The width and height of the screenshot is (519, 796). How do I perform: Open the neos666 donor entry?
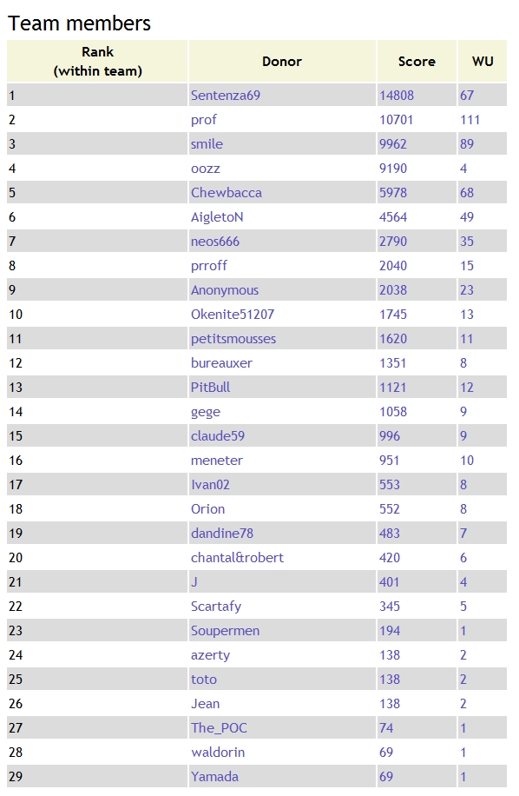(215, 242)
